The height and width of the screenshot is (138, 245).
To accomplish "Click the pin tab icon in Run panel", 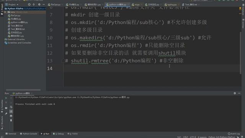I will tap(6, 113).
